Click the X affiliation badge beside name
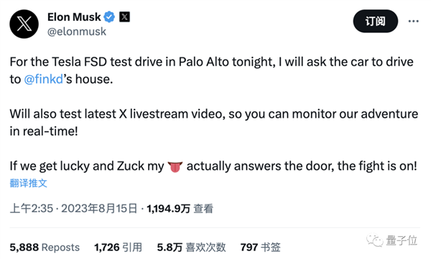The width and height of the screenshot is (431, 259). [124, 17]
